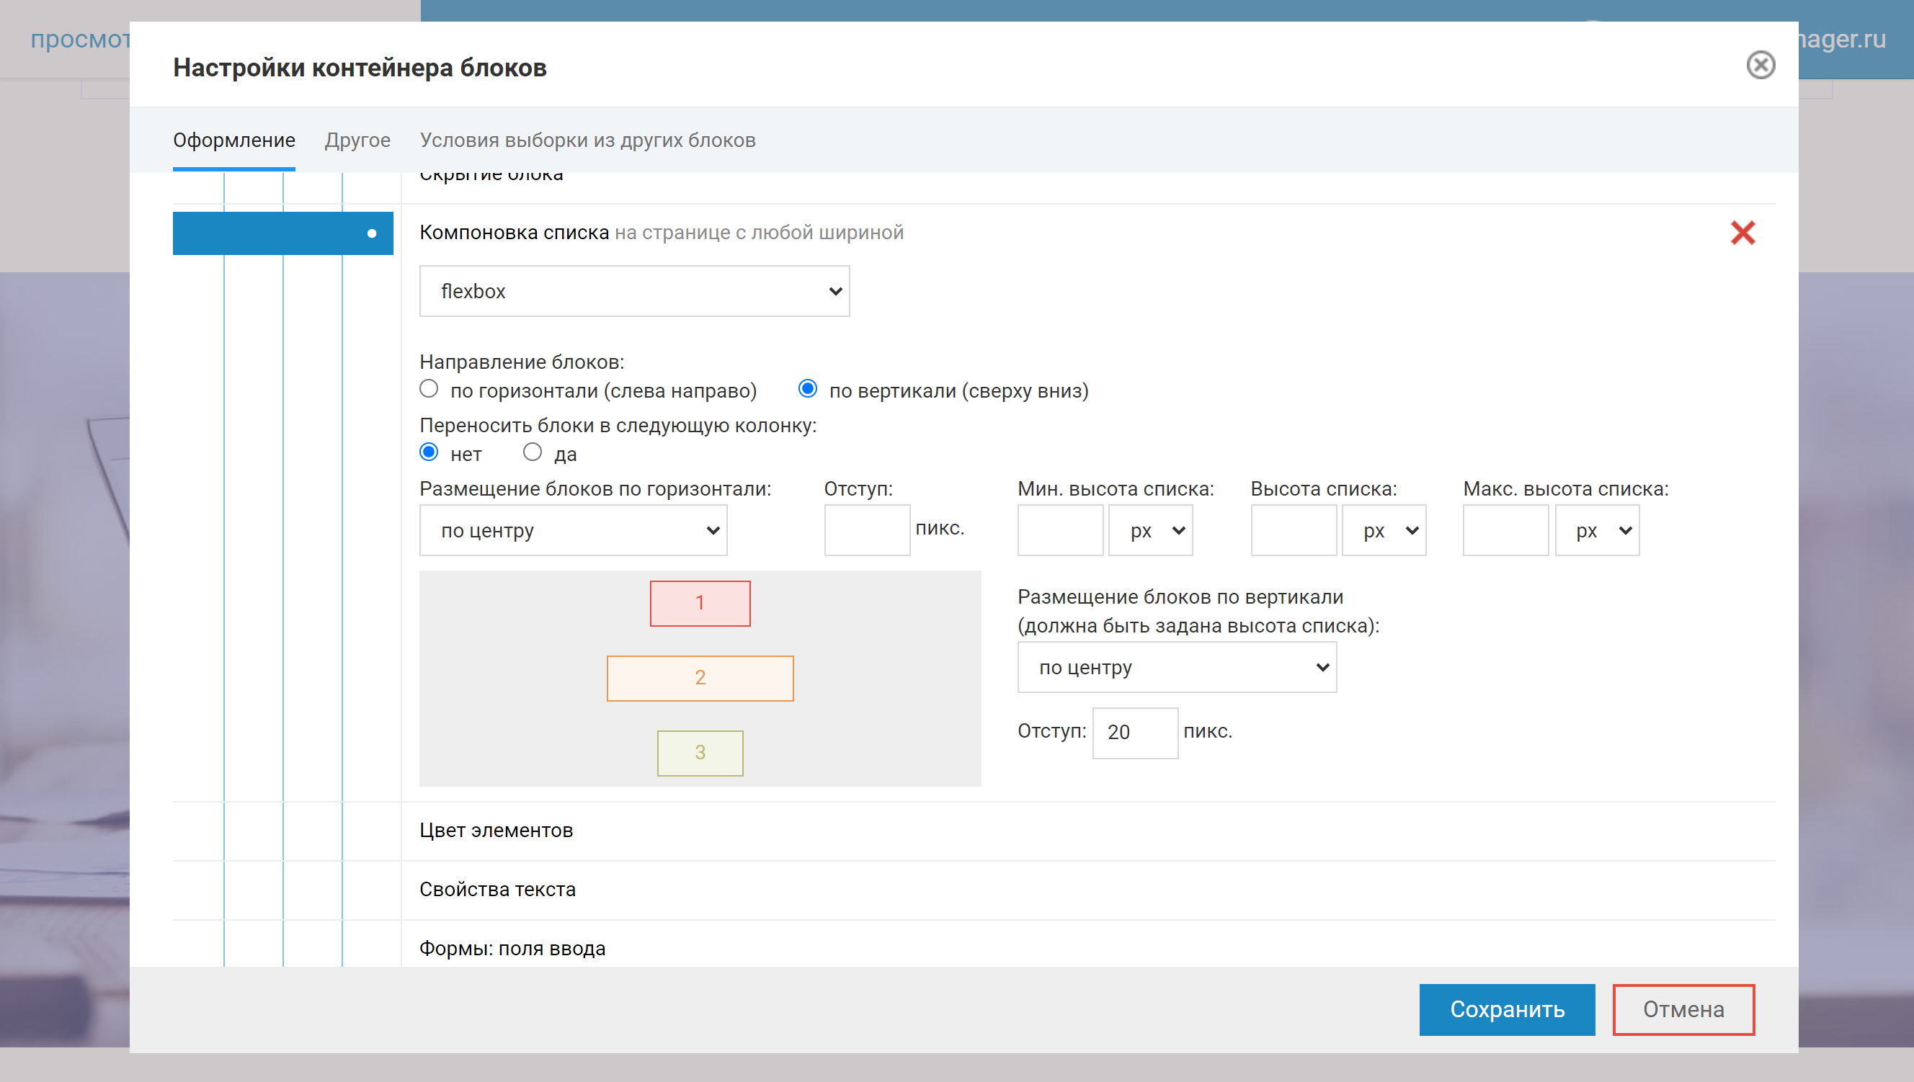Open the flexbox layout dropdown
This screenshot has width=1914, height=1082.
click(634, 291)
